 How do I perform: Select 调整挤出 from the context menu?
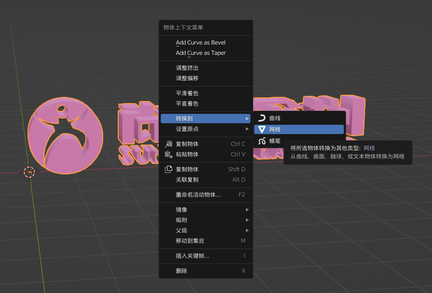(x=187, y=68)
